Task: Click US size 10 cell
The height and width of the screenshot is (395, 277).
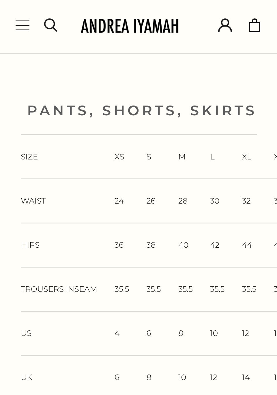Action: click(214, 333)
